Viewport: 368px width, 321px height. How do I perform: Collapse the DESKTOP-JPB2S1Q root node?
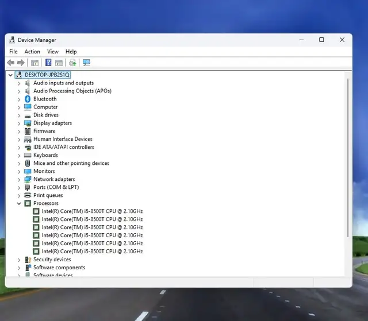[x=10, y=75]
